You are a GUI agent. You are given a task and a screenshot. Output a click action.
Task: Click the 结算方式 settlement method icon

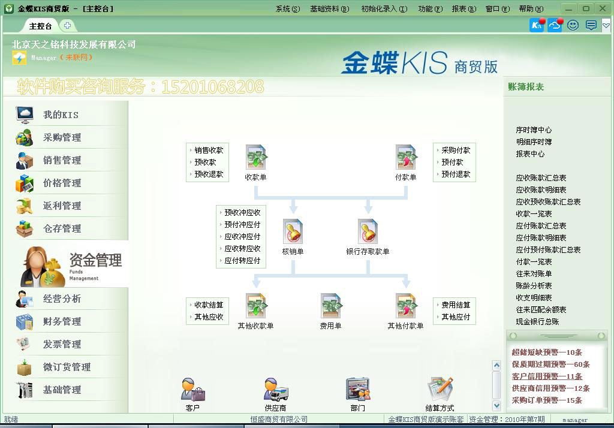(440, 388)
